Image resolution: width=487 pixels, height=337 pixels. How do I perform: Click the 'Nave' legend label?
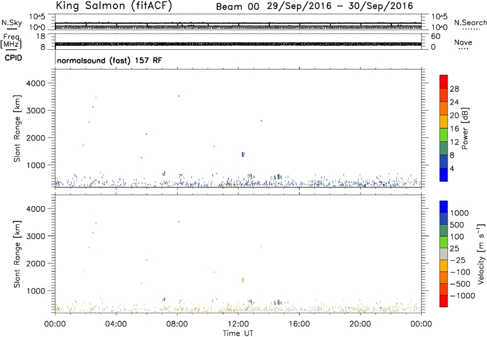tap(463, 42)
